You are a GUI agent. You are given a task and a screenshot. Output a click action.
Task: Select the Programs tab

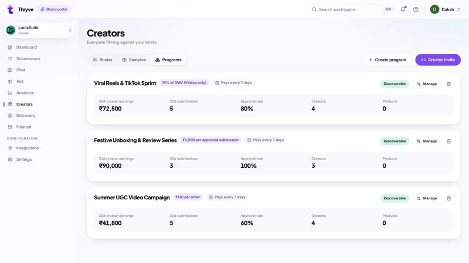168,60
